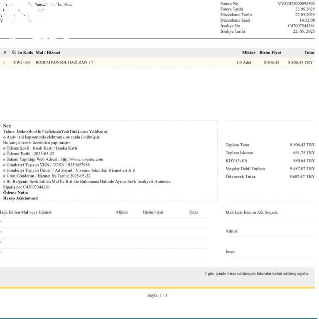Image resolution: width=319 pixels, height=319 pixels.
Task: Click the Fatura Tarihi label
Action: click(x=231, y=9)
